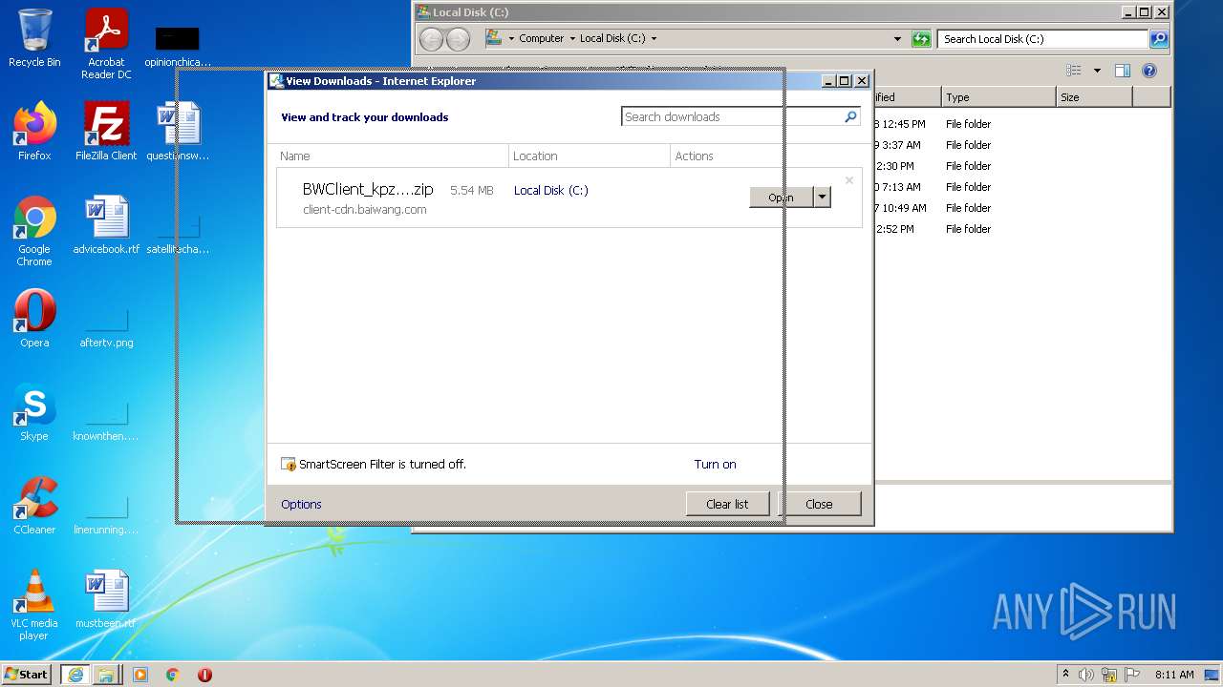Open the Start menu

point(27,675)
